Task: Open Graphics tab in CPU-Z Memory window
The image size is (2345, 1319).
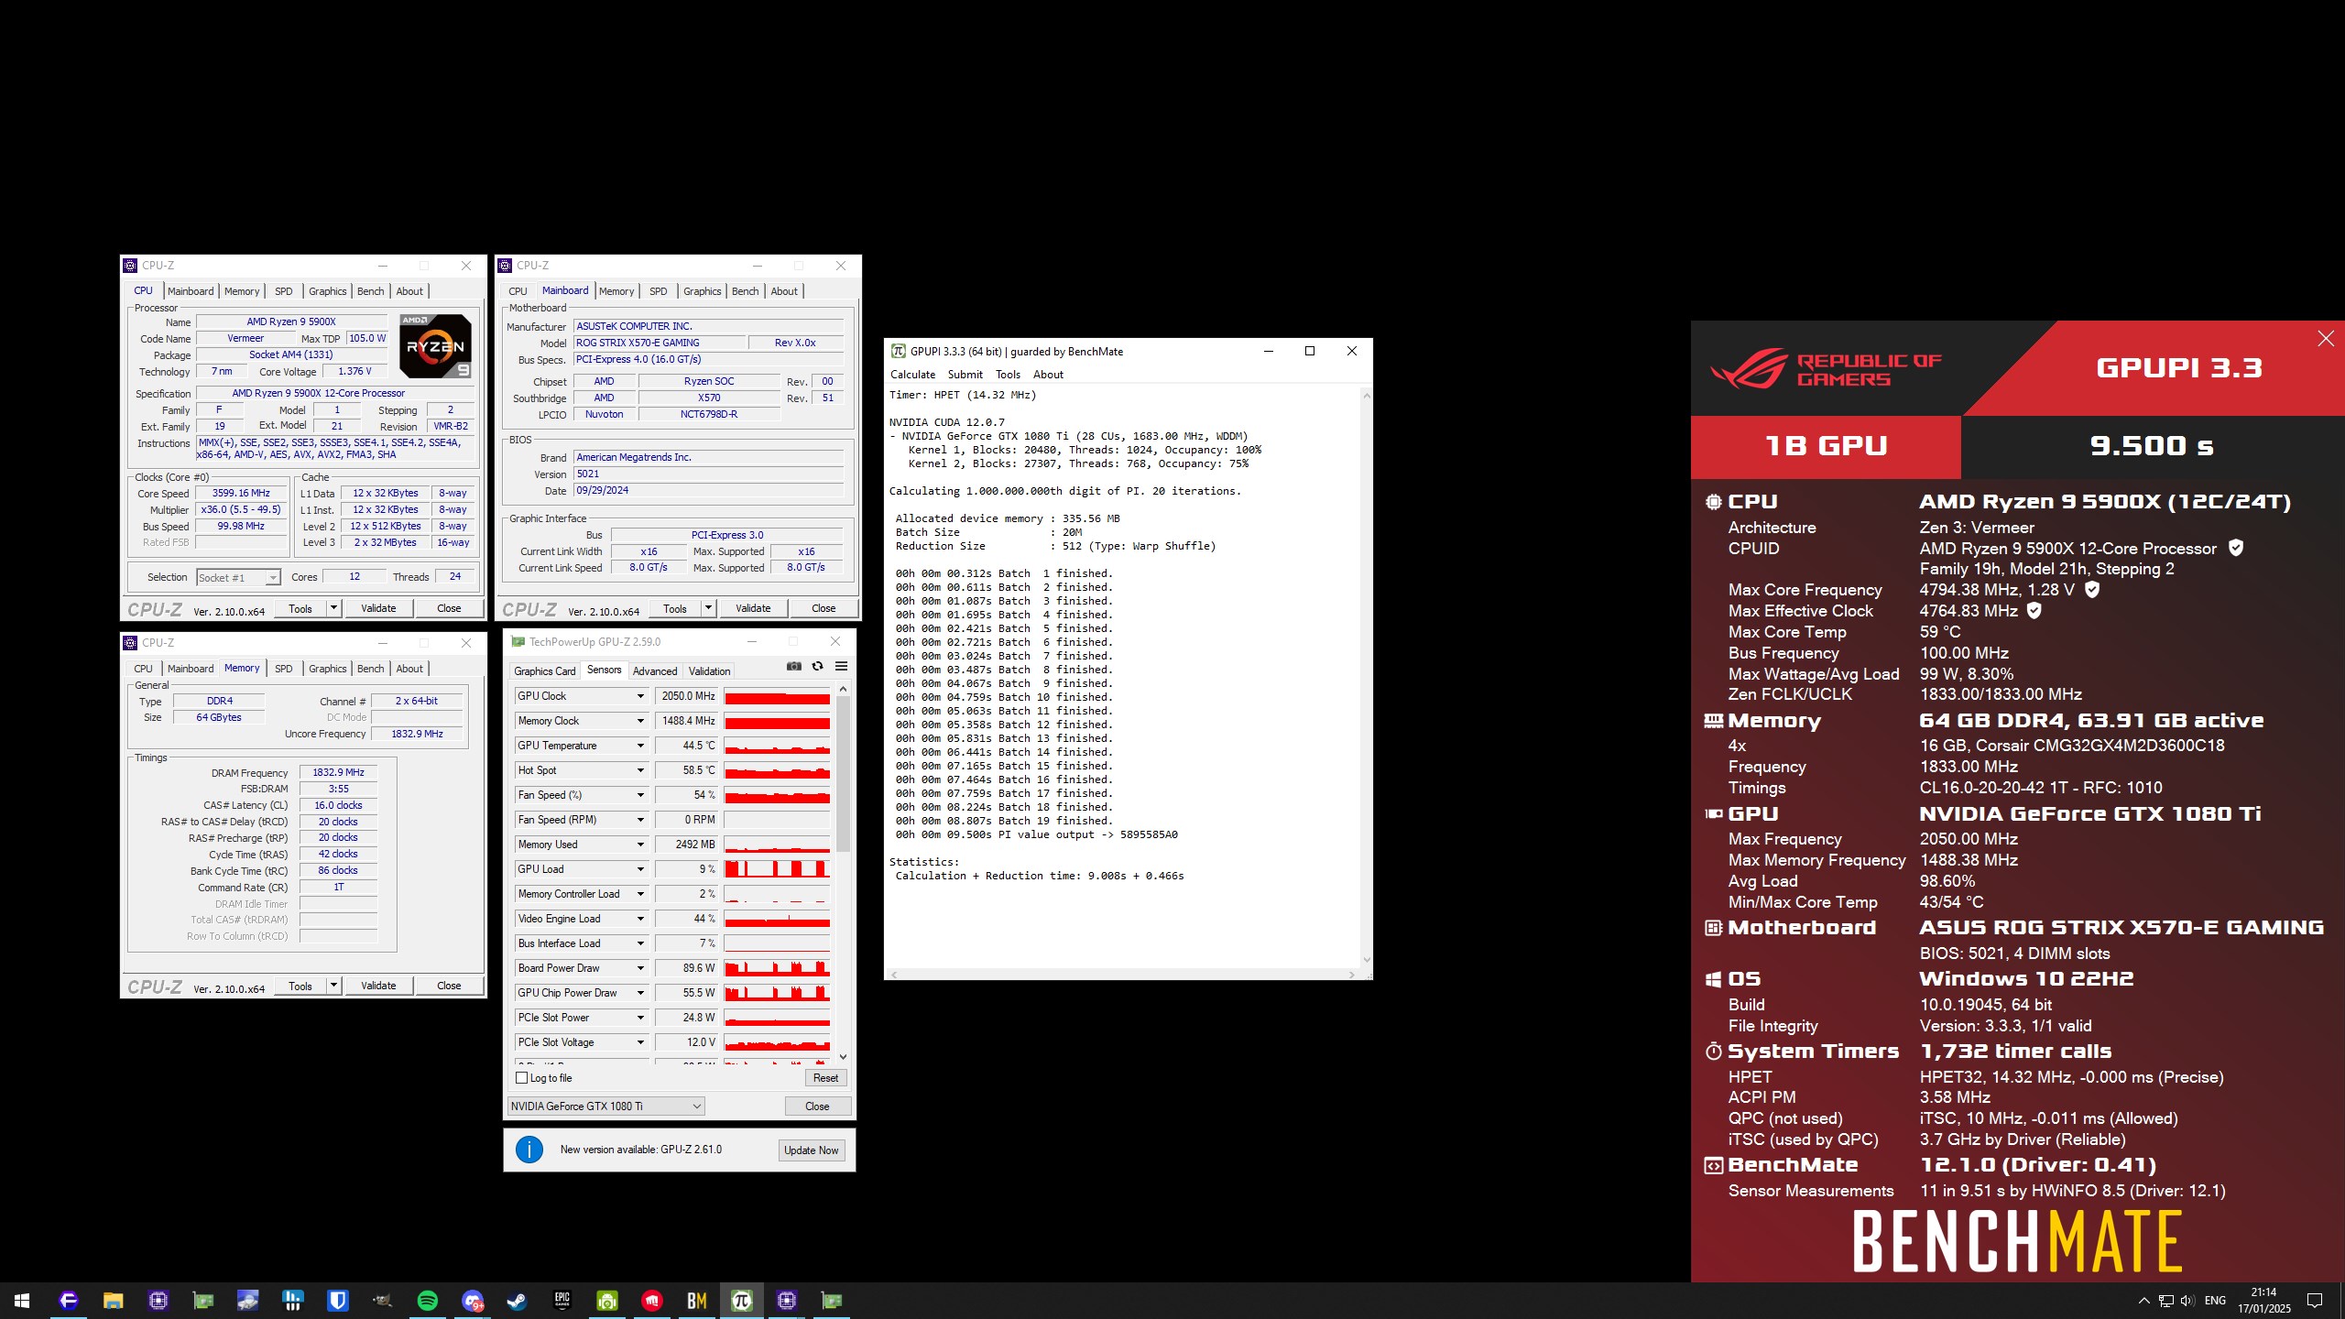Action: pos(327,669)
